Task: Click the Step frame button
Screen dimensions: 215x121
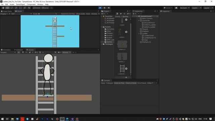Action: [109, 8]
